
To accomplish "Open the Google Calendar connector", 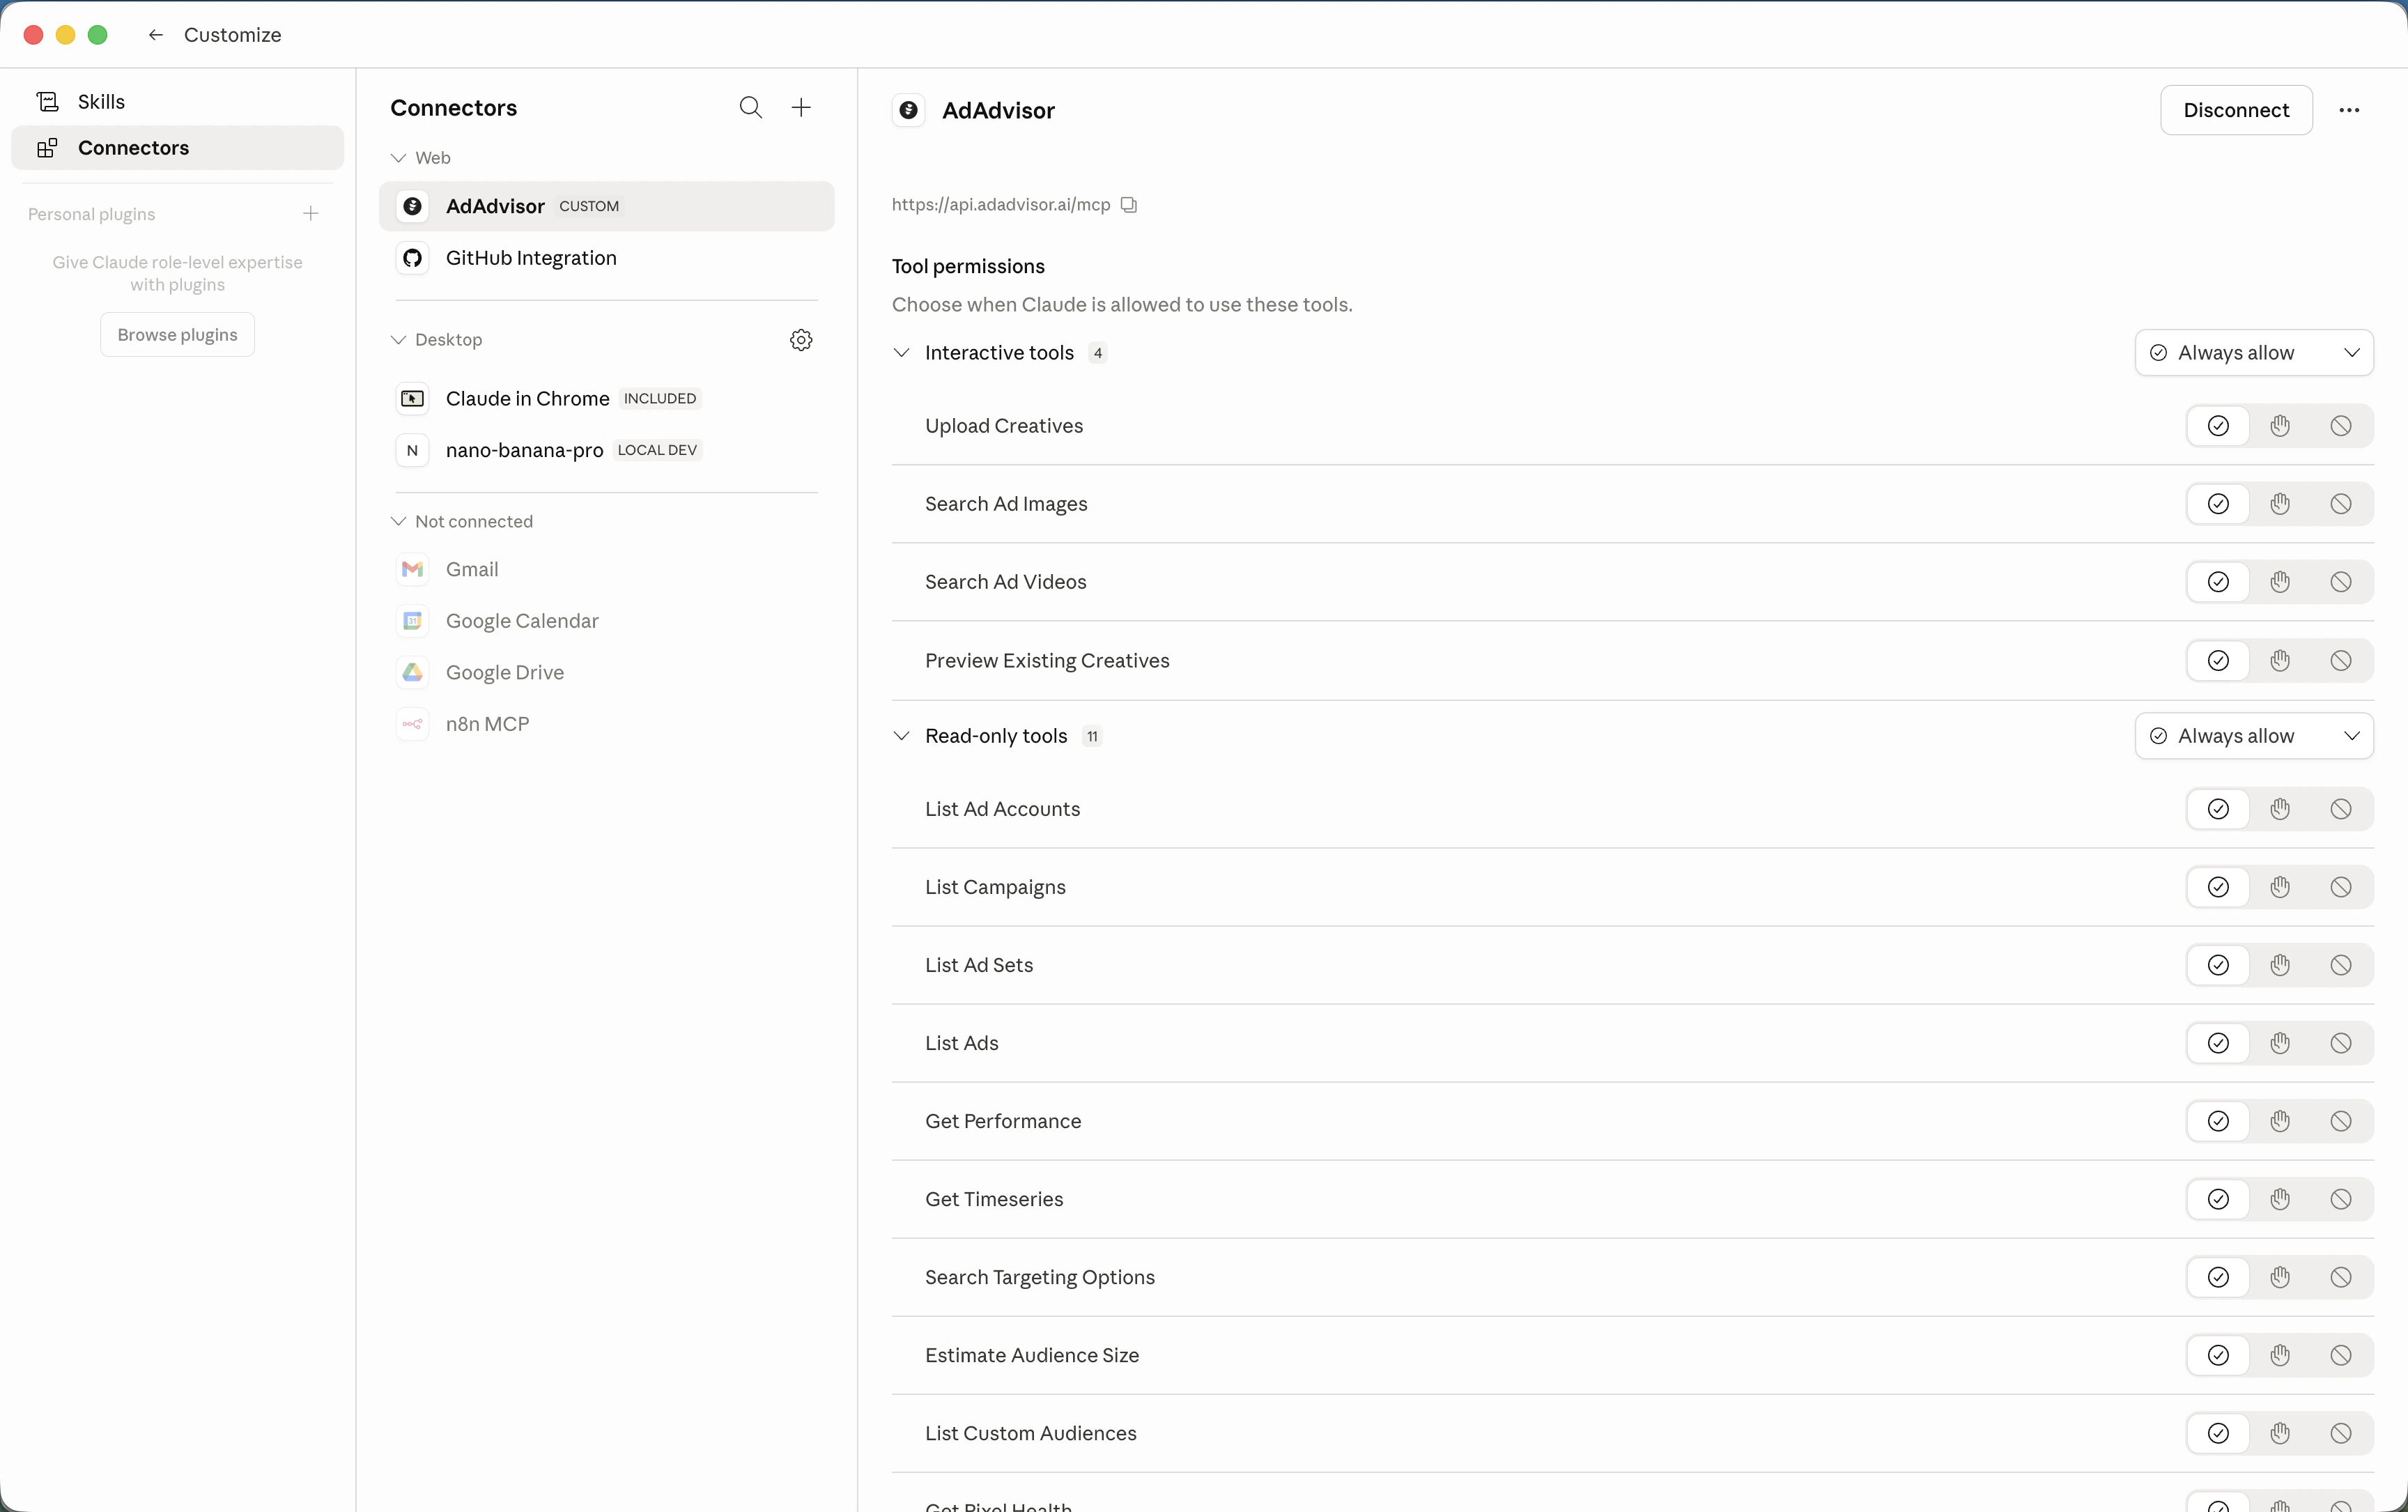I will [606, 621].
